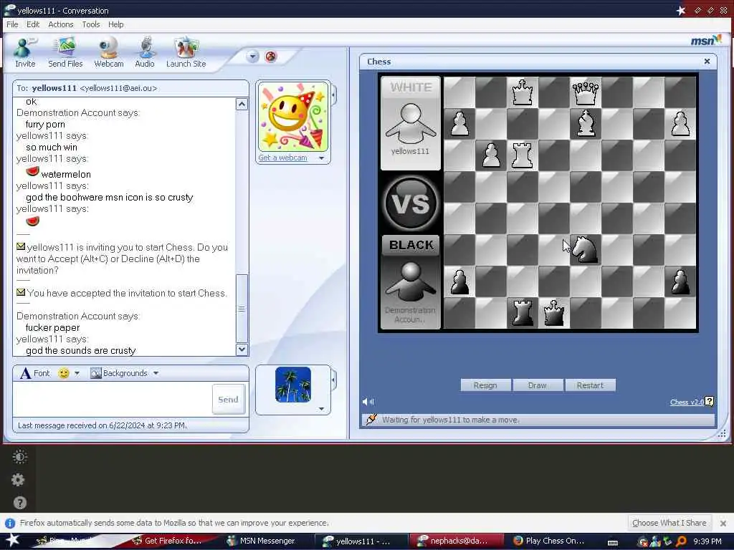
Task: Open the Tools menu
Action: (x=91, y=24)
